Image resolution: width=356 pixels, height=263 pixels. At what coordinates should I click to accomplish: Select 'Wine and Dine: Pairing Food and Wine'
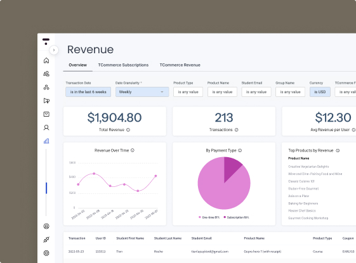click(x=315, y=174)
